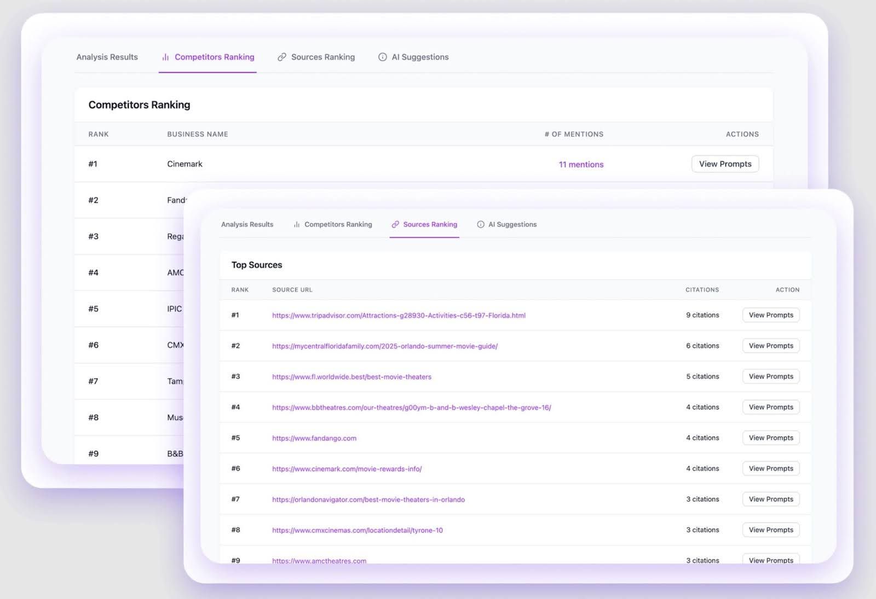The width and height of the screenshot is (876, 599).
Task: Click rank '#1' in the Competitors Ranking table
Action: click(x=93, y=164)
